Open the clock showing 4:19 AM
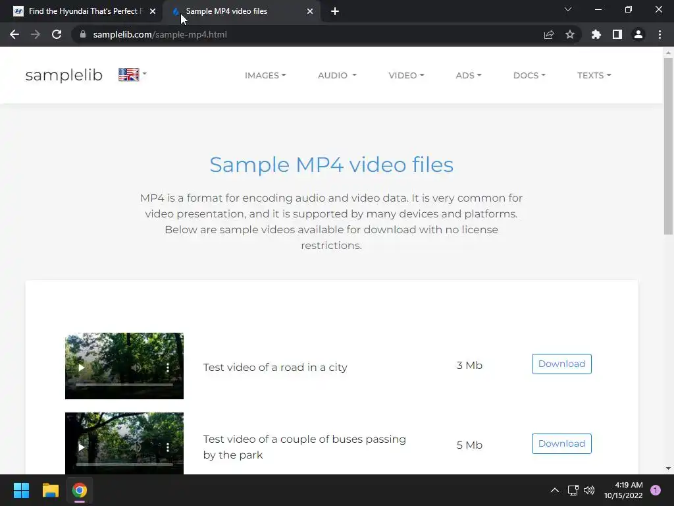 coord(623,490)
